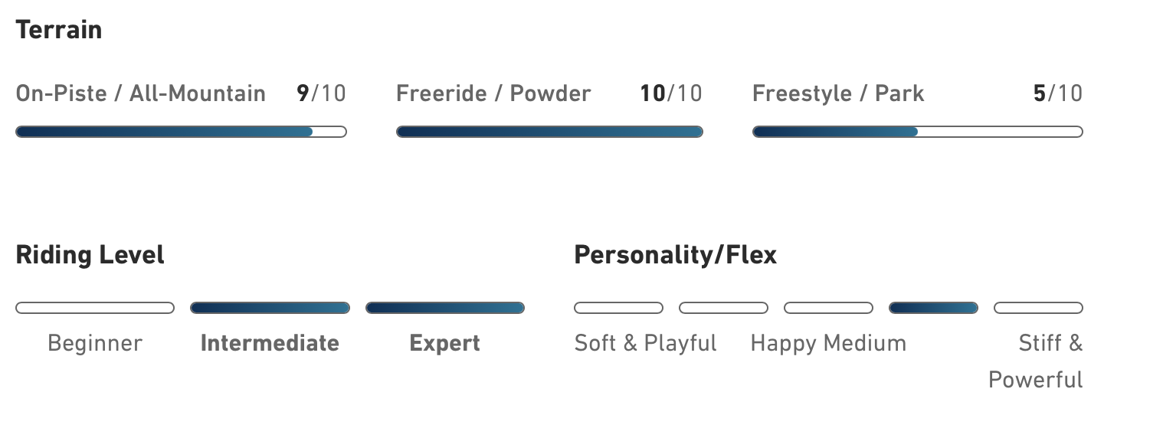The image size is (1163, 438).
Task: Click the Freestyle / Park label text
Action: 838,93
